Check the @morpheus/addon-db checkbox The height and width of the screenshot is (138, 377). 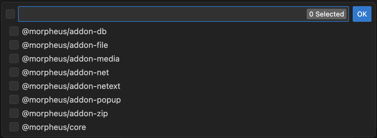coord(14,31)
